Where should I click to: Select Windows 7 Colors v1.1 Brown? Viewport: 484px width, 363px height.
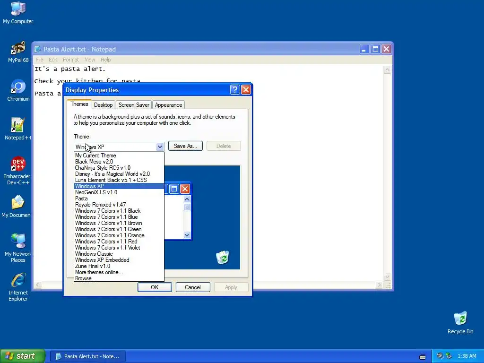point(119,223)
